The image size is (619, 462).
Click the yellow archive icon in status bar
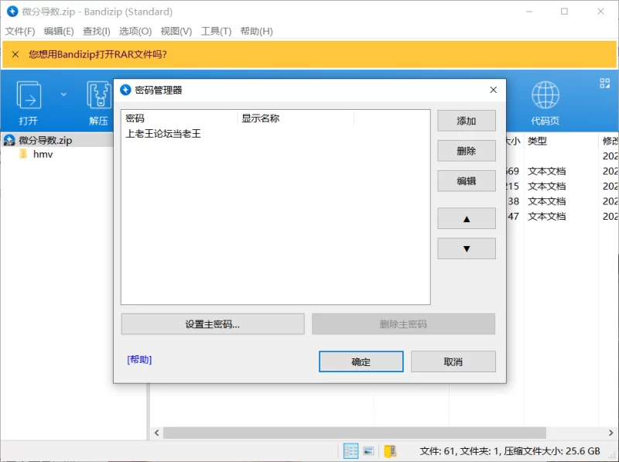click(390, 451)
